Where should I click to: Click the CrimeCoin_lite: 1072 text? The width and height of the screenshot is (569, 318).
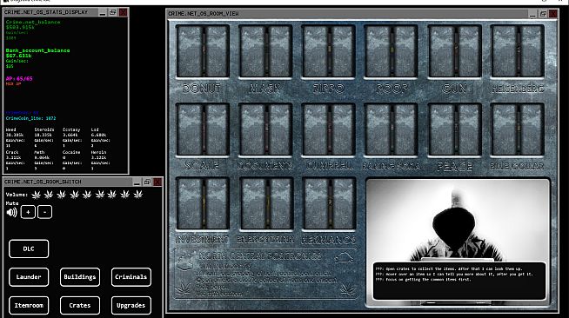(x=30, y=118)
